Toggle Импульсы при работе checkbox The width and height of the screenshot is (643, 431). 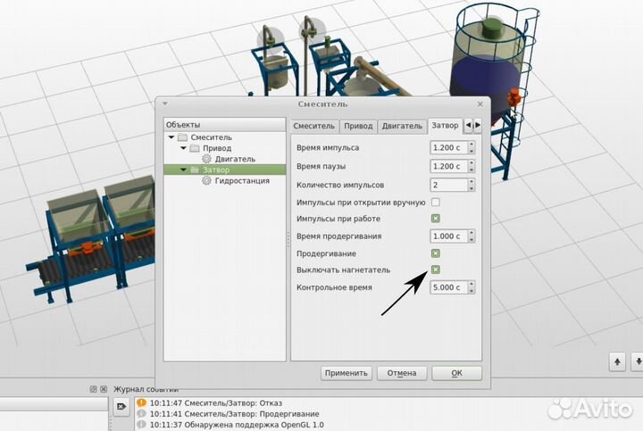436,219
